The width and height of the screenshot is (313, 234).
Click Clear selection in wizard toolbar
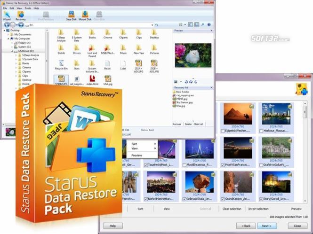point(232,209)
